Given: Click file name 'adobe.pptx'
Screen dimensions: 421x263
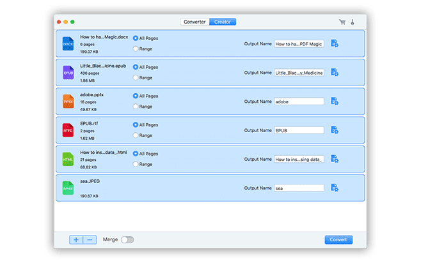Looking at the screenshot, I should [92, 95].
